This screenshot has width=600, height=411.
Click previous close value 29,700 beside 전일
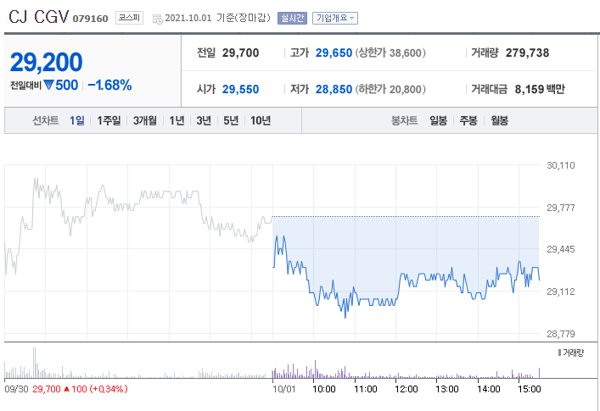point(240,53)
